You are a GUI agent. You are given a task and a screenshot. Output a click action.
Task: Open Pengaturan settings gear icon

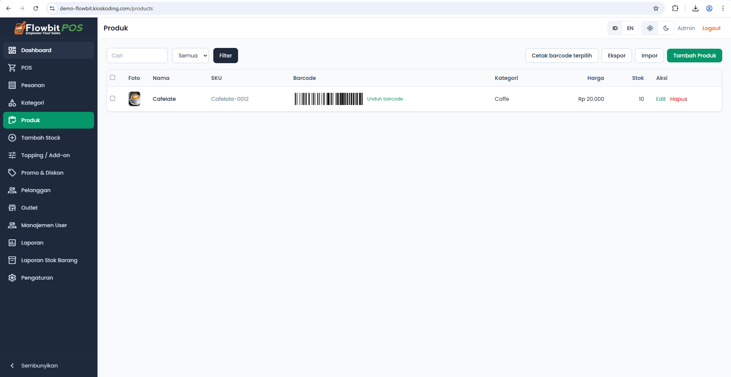[x=12, y=277]
